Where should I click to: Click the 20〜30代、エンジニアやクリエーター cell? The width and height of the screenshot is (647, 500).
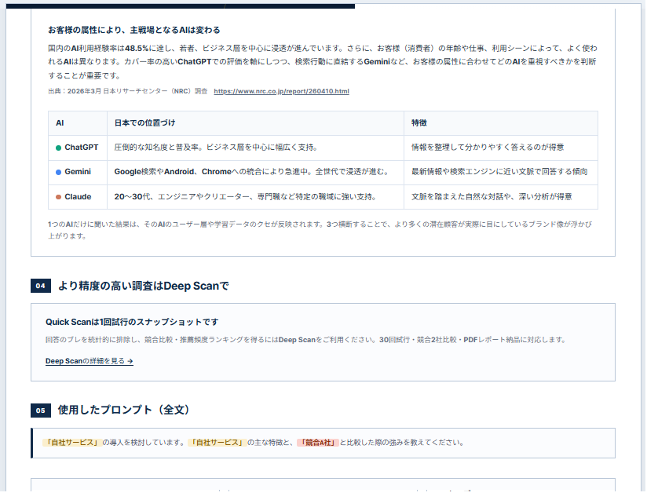coord(255,197)
